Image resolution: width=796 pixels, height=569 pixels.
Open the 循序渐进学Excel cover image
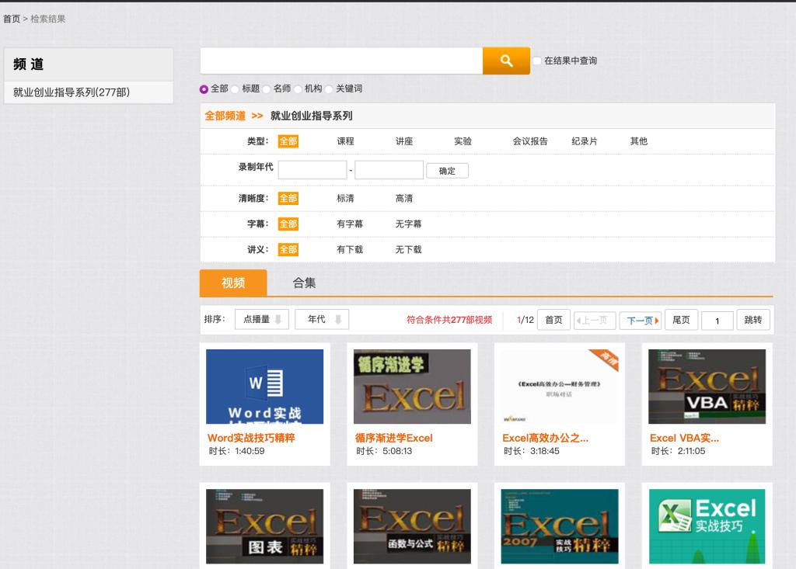click(412, 387)
